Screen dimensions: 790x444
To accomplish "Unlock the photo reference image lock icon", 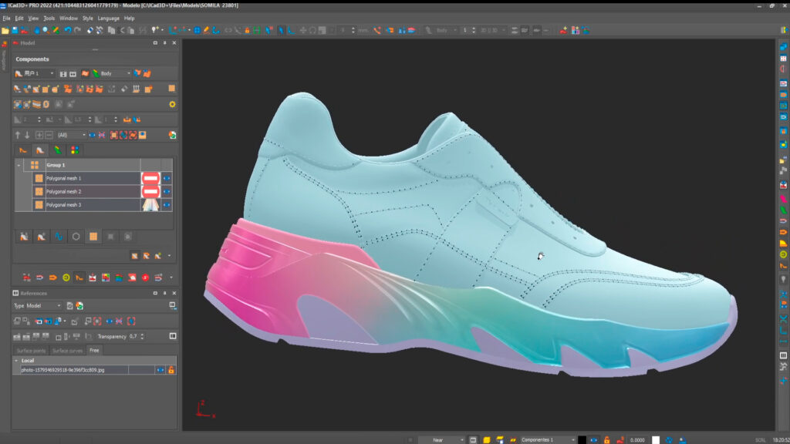I will (170, 370).
